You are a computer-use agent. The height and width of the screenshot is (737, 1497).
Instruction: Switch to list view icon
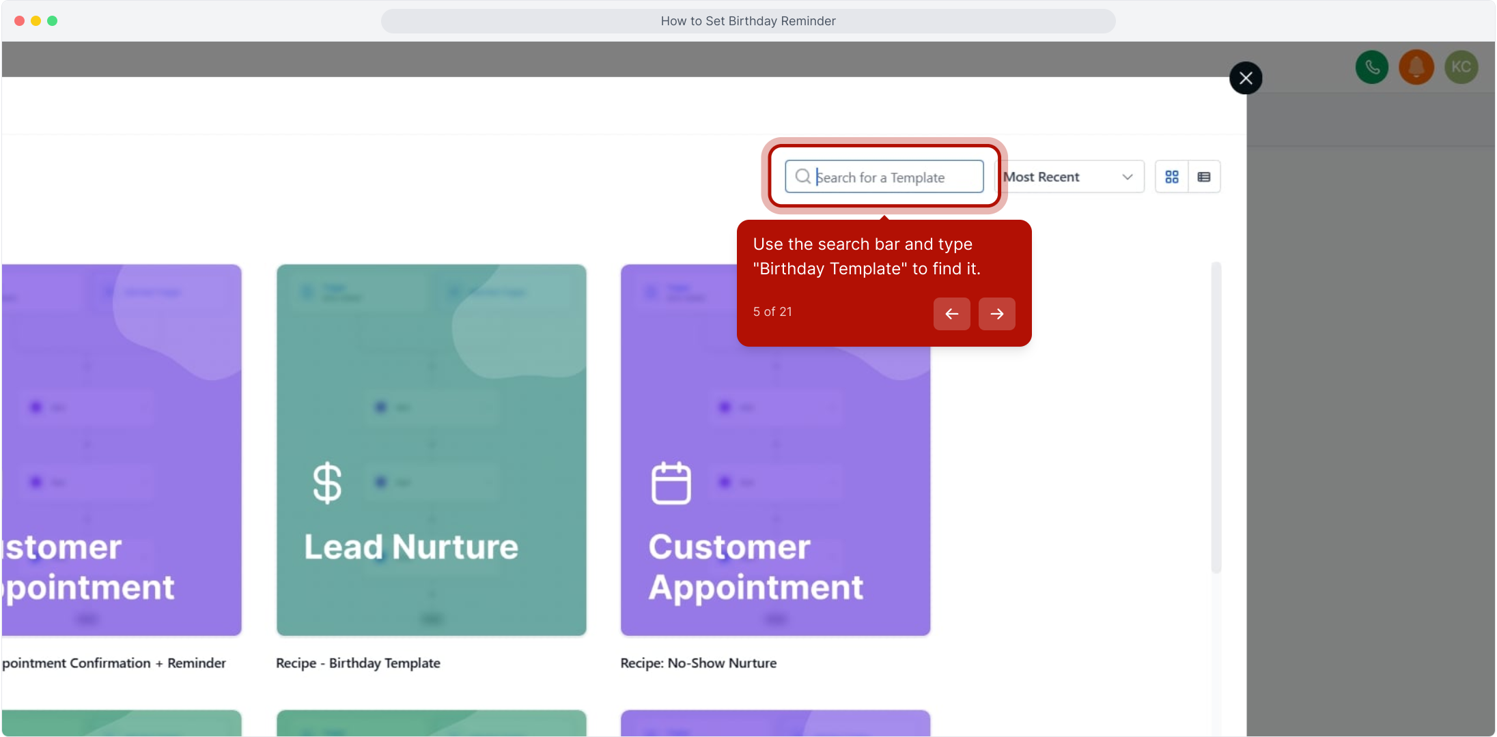click(1204, 177)
